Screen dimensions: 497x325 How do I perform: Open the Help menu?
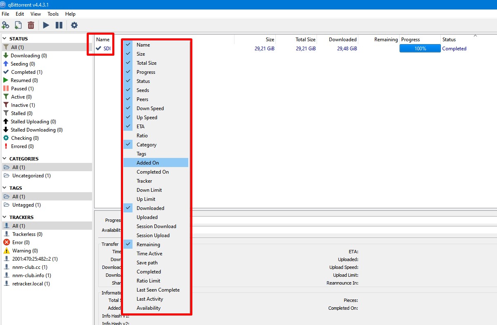70,14
